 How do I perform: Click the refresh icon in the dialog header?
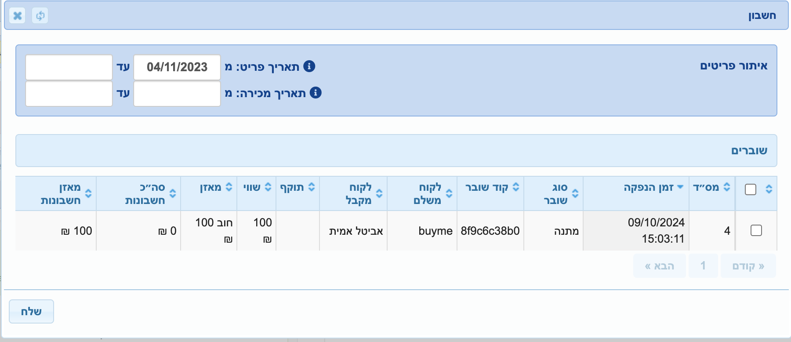pyautogui.click(x=40, y=16)
